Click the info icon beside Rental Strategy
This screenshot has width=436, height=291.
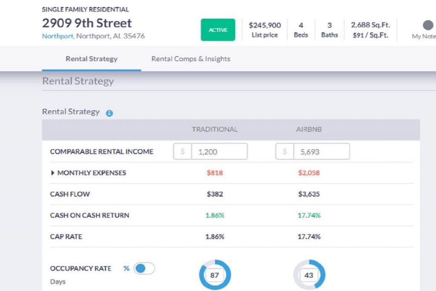[109, 113]
